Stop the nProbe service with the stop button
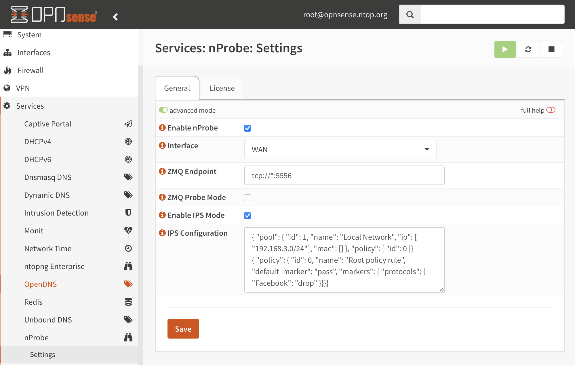575x365 pixels. [551, 49]
